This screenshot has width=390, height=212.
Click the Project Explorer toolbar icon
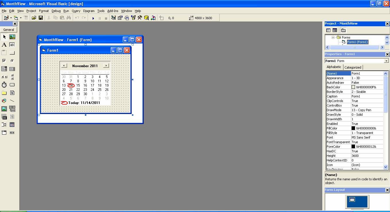(x=114, y=18)
